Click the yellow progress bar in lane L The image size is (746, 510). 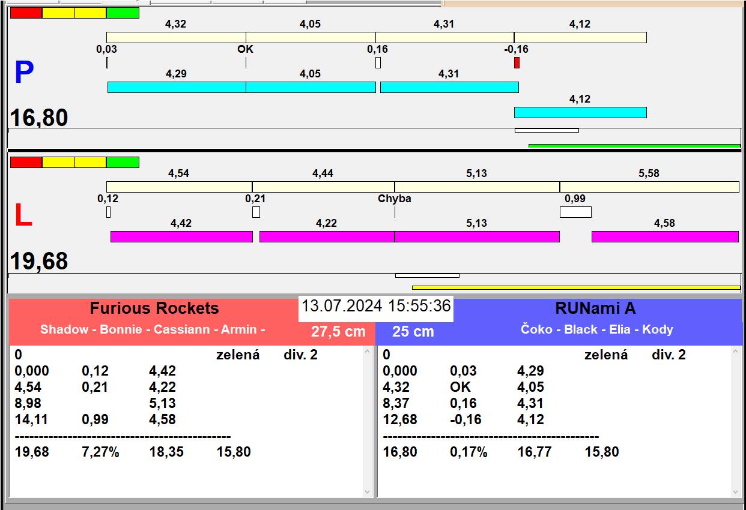(568, 287)
